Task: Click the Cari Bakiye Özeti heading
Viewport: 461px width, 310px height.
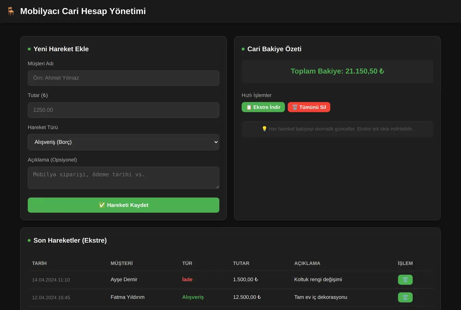Action: (274, 49)
